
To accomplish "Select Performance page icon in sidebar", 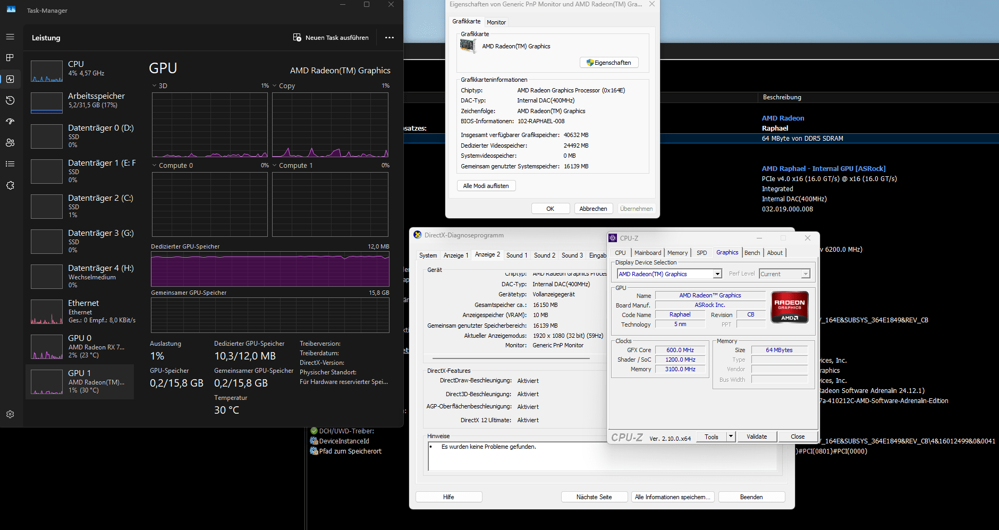I will (10, 79).
